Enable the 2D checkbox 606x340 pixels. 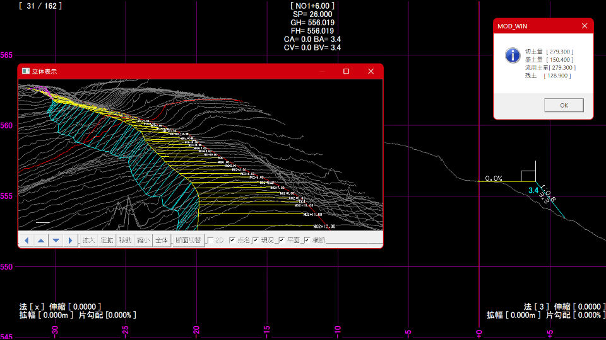210,241
